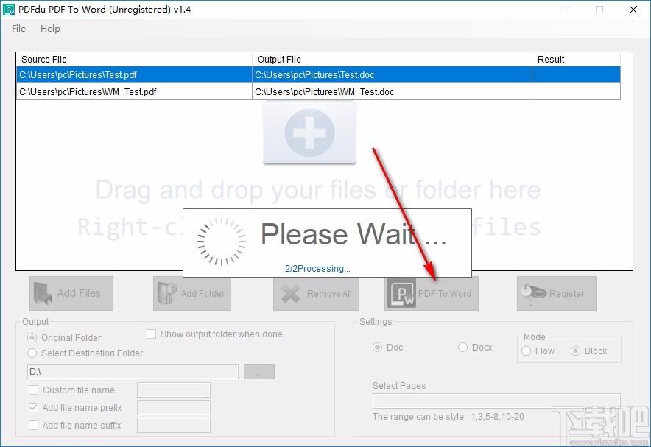Click the Register button label
Screen dimensions: 651x447
(x=566, y=293)
